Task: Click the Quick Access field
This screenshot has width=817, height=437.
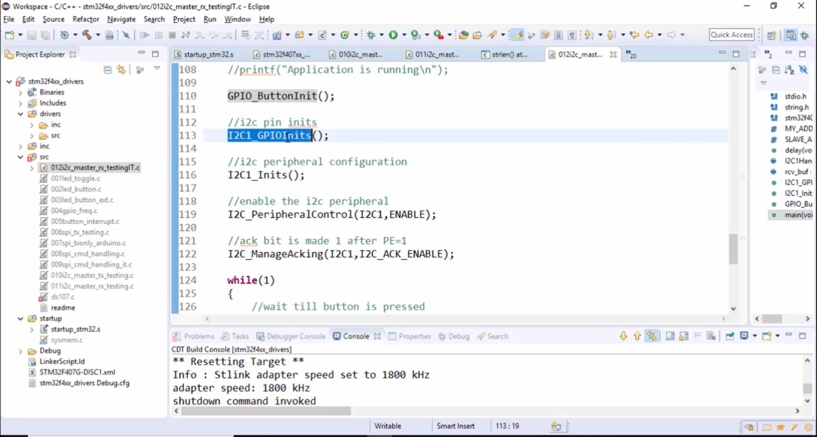Action: (732, 35)
